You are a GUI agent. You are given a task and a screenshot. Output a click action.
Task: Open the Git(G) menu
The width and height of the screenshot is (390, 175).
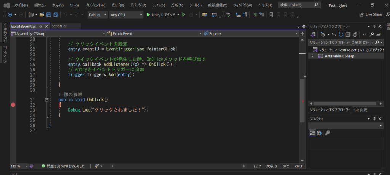pos(74,5)
